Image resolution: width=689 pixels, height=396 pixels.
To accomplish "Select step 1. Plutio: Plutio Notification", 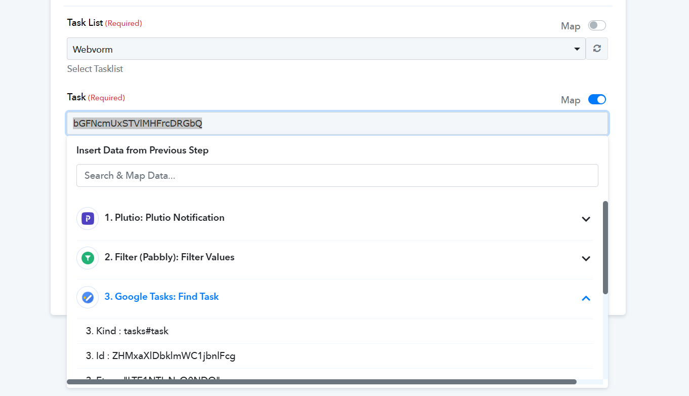I will click(x=165, y=218).
